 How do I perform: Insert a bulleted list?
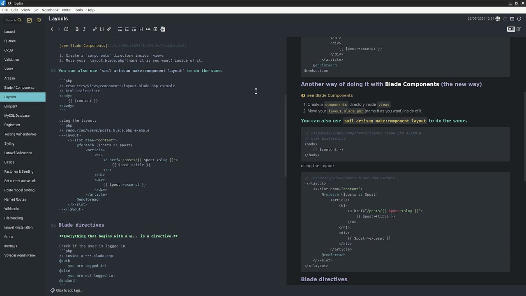[x=120, y=29]
